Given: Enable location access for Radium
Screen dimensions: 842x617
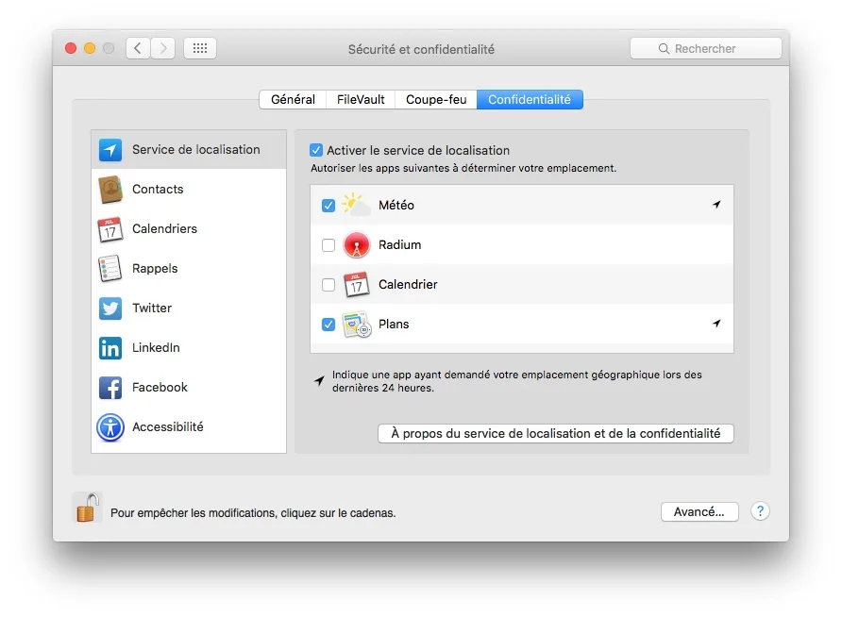Looking at the screenshot, I should pyautogui.click(x=328, y=244).
